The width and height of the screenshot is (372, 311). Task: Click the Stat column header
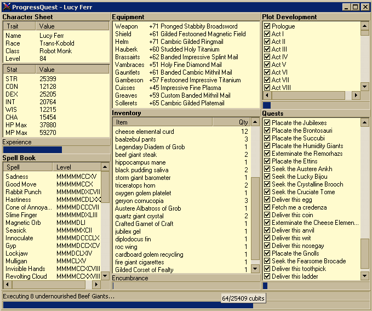[x=20, y=69]
